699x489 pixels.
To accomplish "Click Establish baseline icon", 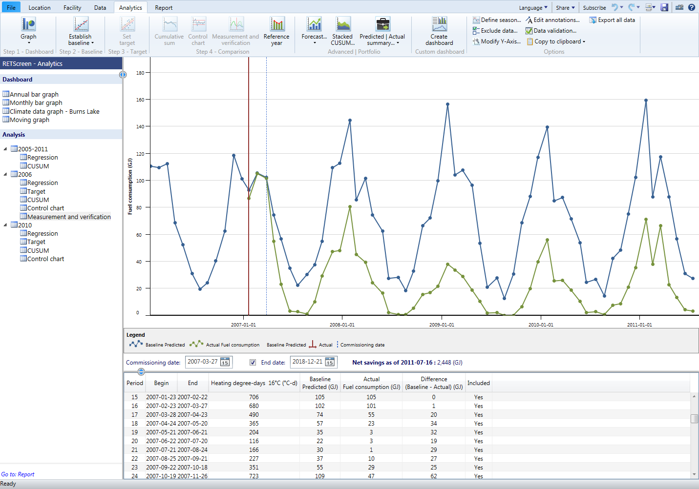I will 81,30.
